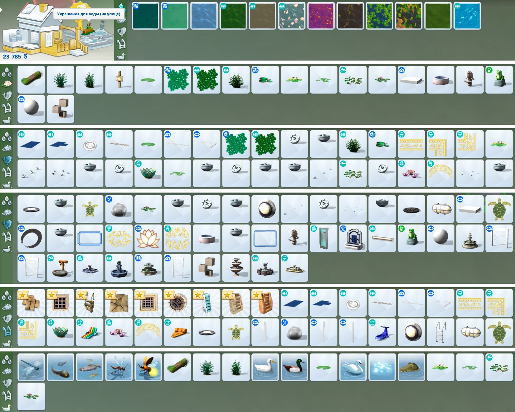Open the fish fountain category beside the house

coord(121,32)
